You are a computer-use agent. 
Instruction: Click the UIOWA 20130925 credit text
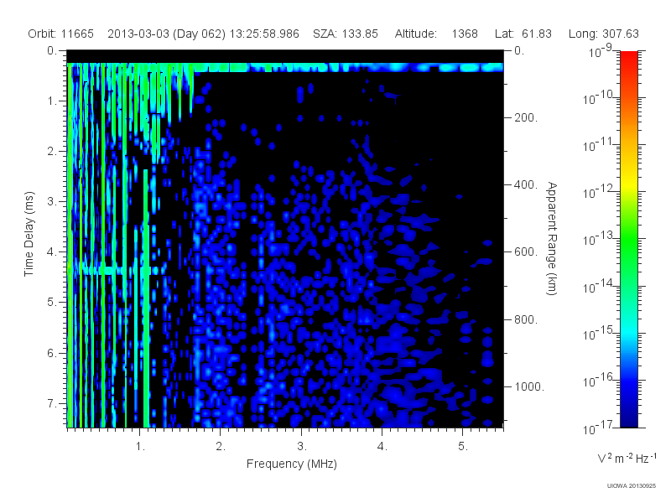(x=632, y=486)
